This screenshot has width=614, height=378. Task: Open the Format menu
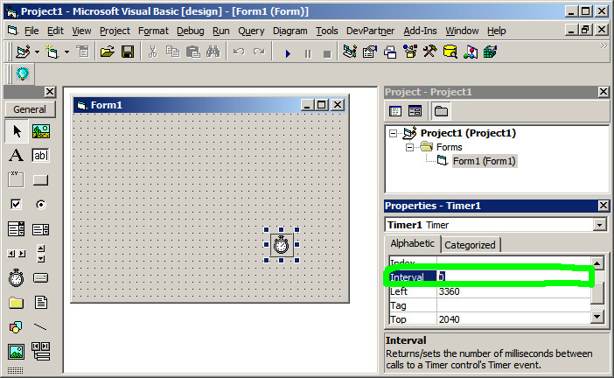(x=153, y=31)
